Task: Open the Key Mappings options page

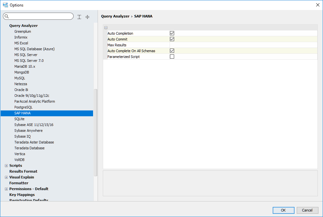Action: click(x=22, y=195)
